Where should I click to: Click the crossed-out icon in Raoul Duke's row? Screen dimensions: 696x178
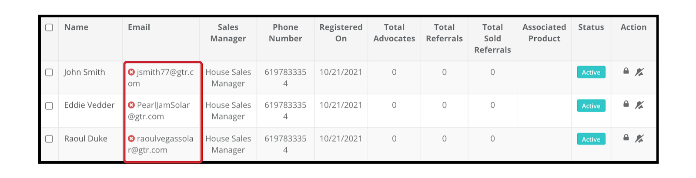639,138
